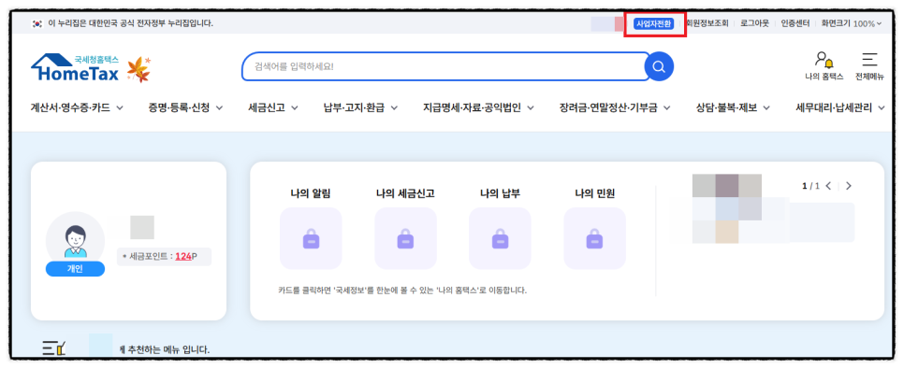This screenshot has height=369, width=904.
Task: Click the 개인 profile avatar
Action: (75, 241)
